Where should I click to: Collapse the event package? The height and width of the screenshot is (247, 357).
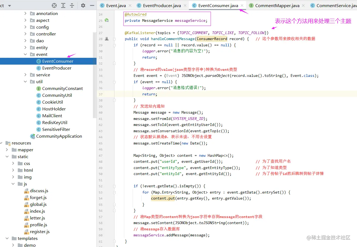[x=25, y=54]
